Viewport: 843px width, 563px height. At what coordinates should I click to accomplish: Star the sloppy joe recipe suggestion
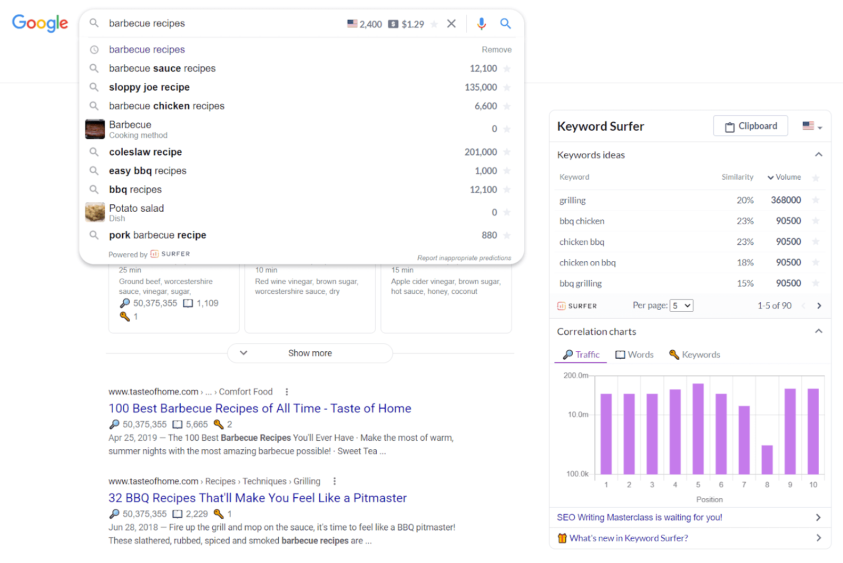[x=507, y=87]
